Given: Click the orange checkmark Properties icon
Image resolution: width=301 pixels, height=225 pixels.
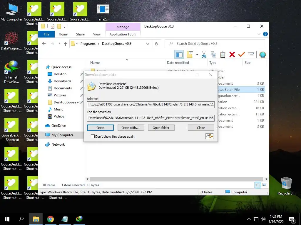Looking at the screenshot, I should pos(242,55).
